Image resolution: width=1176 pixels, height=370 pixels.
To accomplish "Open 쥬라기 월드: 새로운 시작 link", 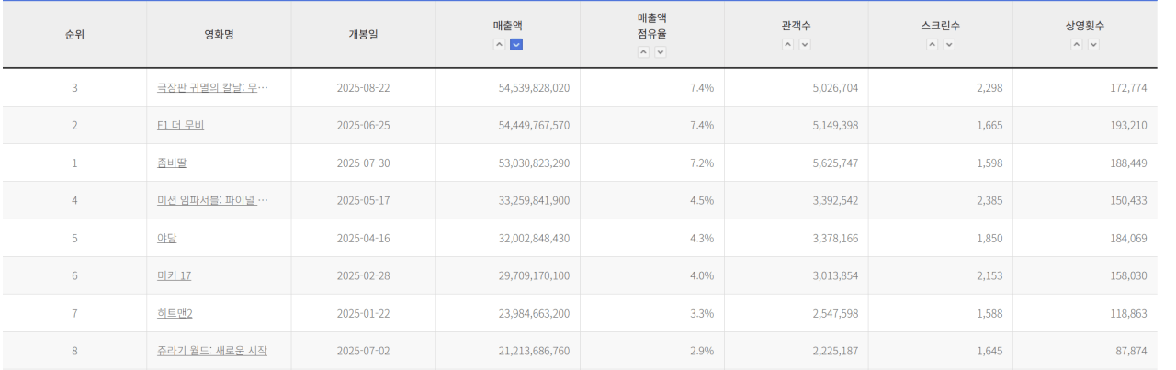I will click(211, 351).
